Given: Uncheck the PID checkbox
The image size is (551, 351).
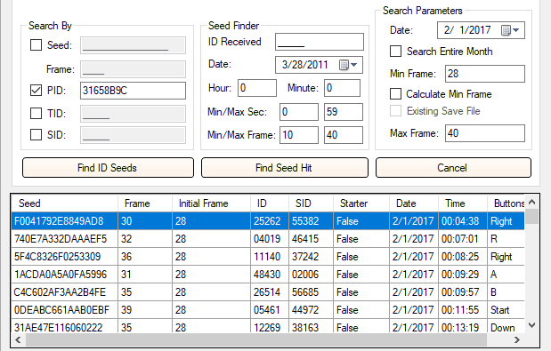Looking at the screenshot, I should click(36, 91).
